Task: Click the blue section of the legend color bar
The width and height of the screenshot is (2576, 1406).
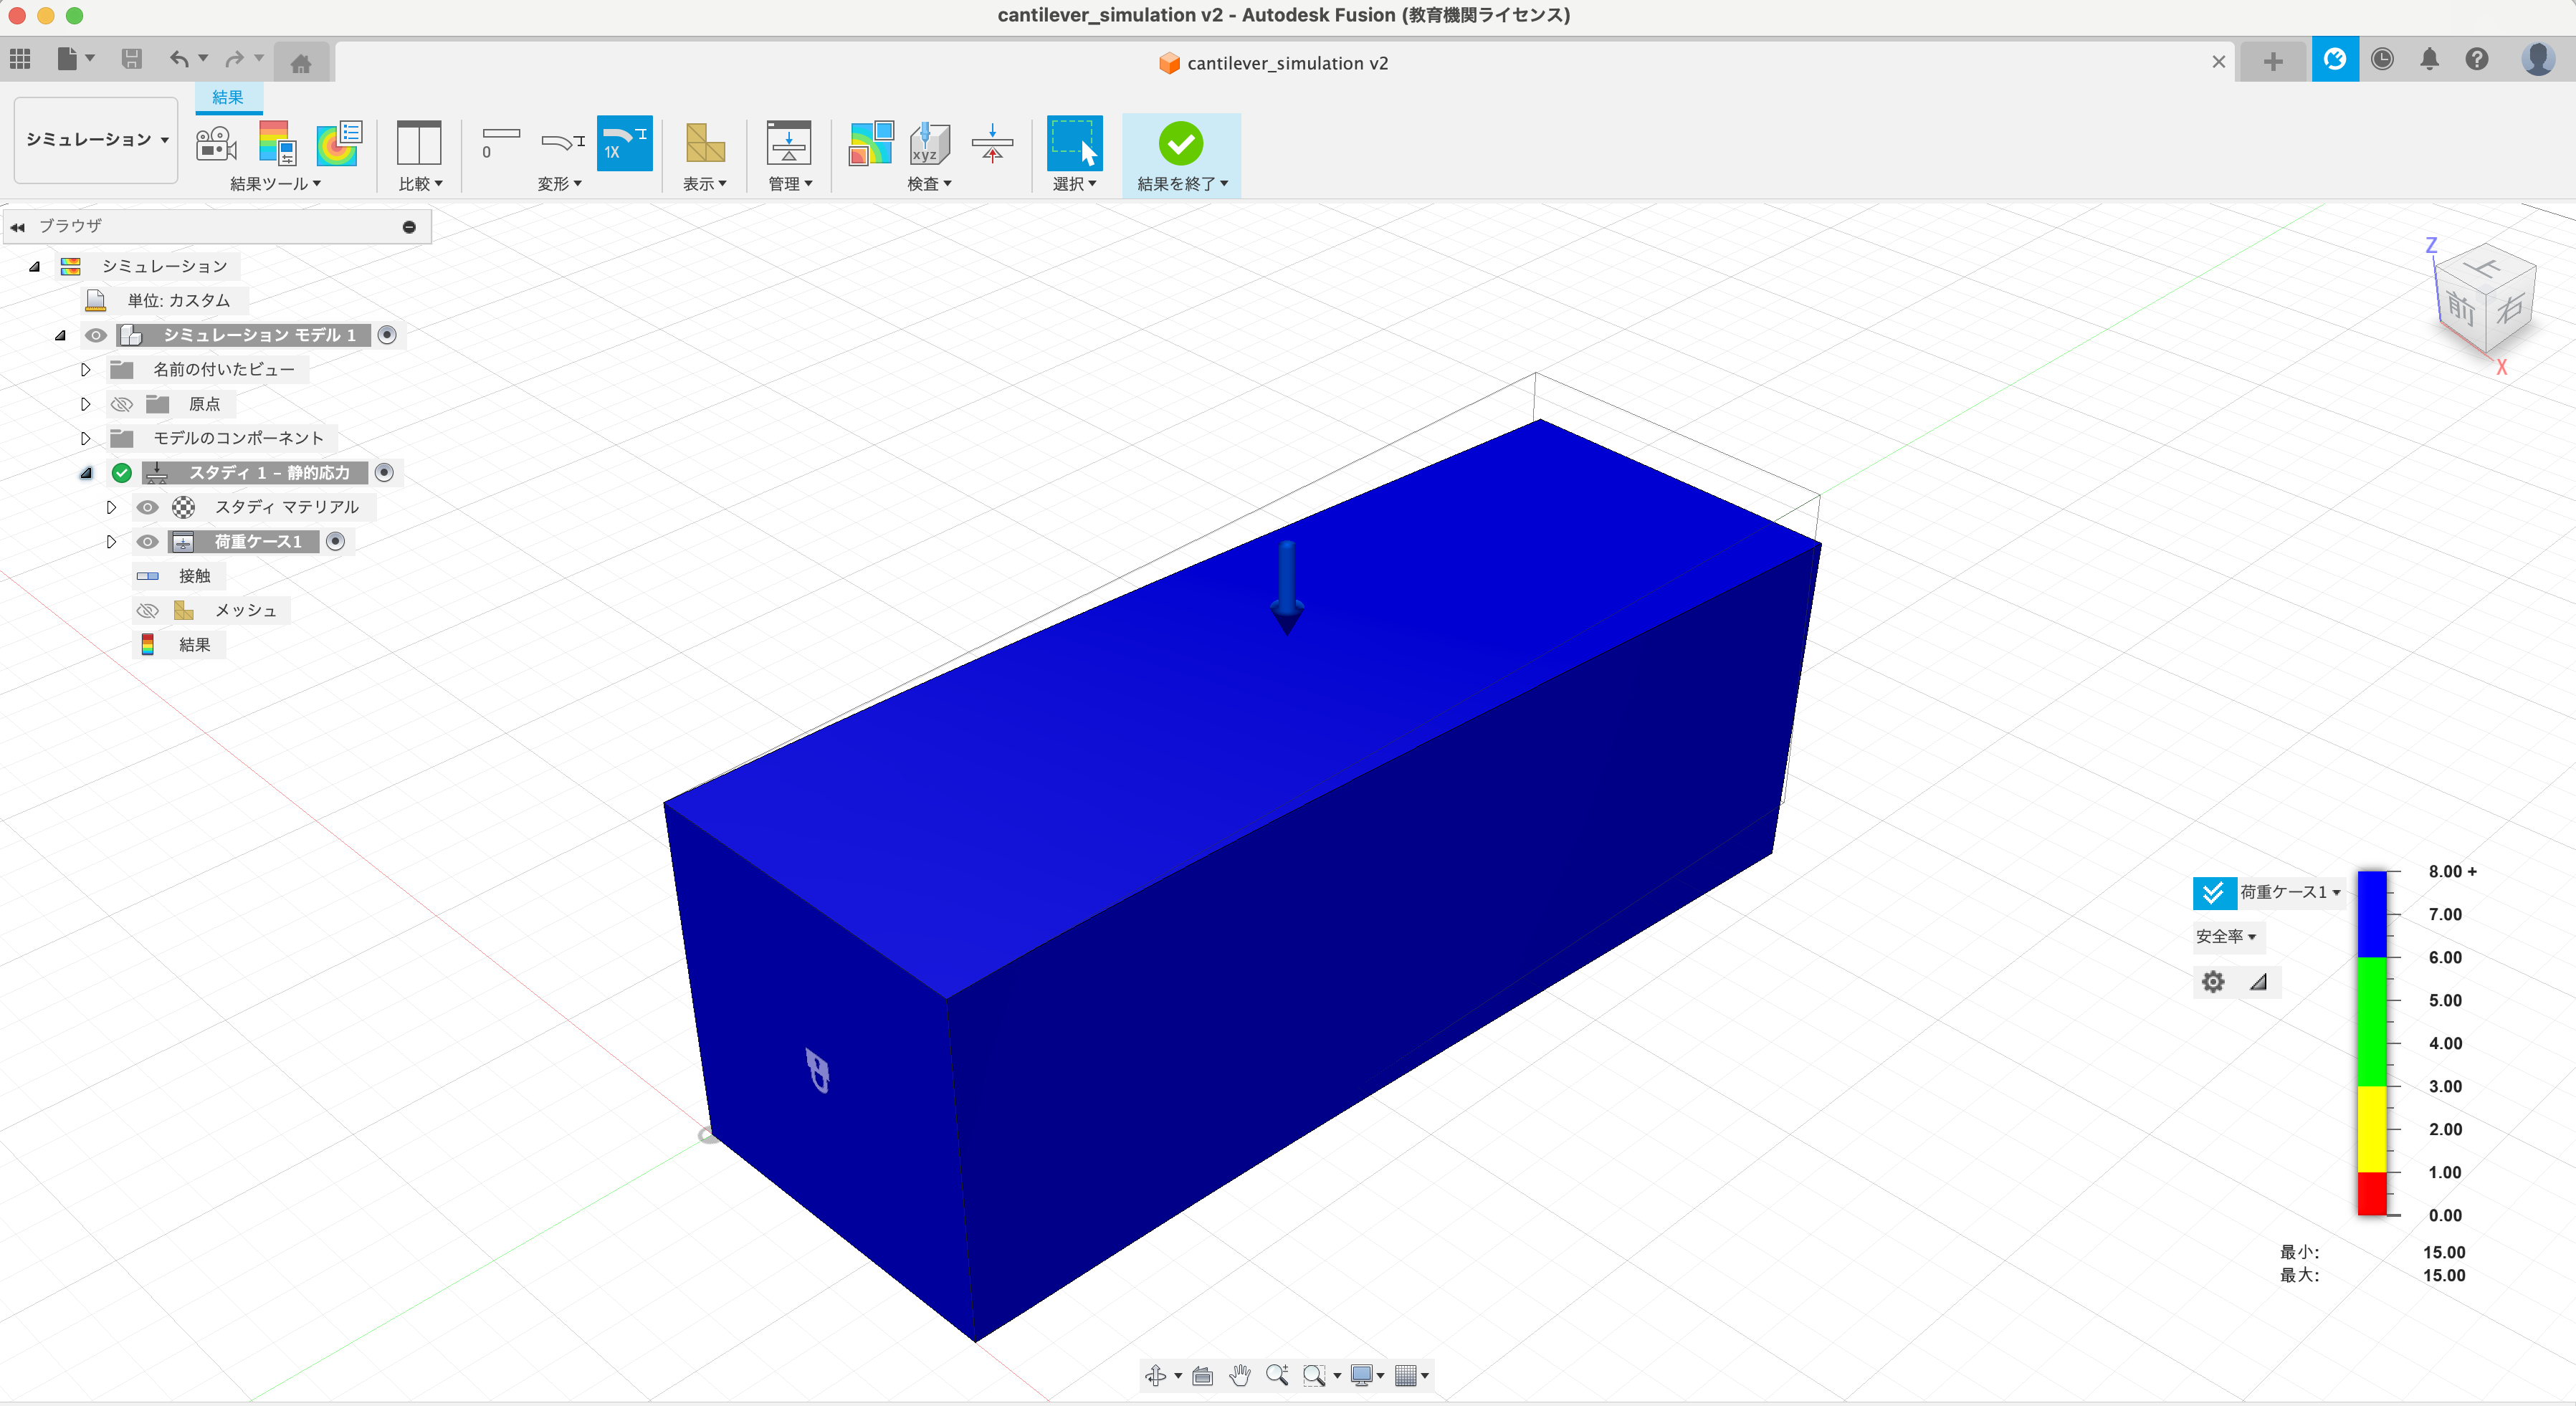Action: pyautogui.click(x=2372, y=914)
